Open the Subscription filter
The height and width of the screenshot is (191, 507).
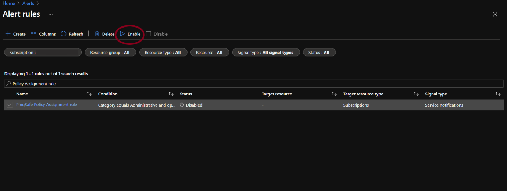[x=43, y=53]
